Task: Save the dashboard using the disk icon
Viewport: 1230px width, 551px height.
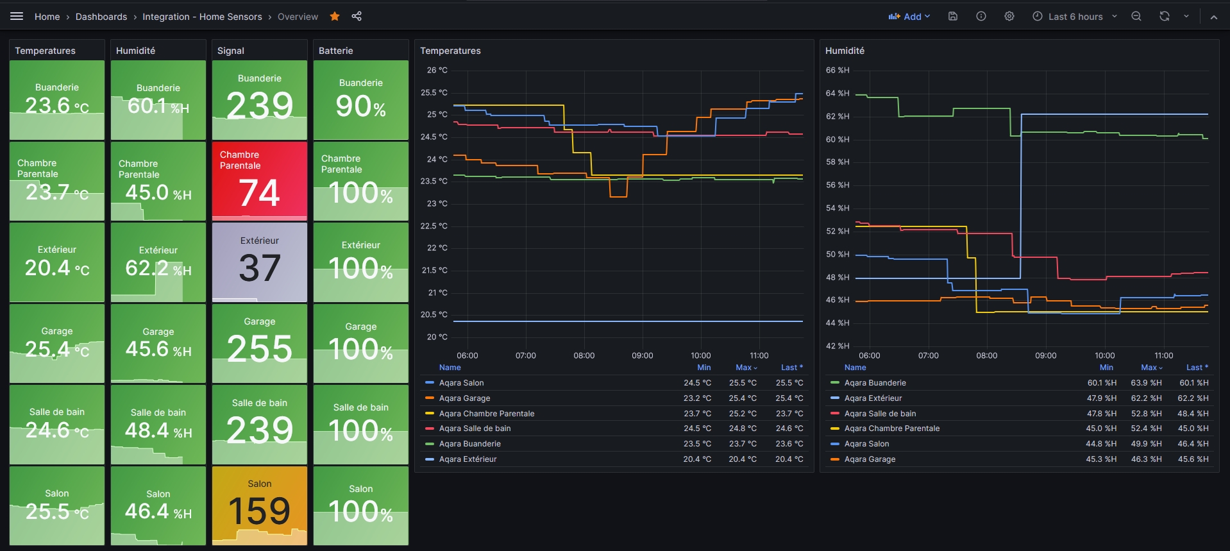Action: coord(953,16)
